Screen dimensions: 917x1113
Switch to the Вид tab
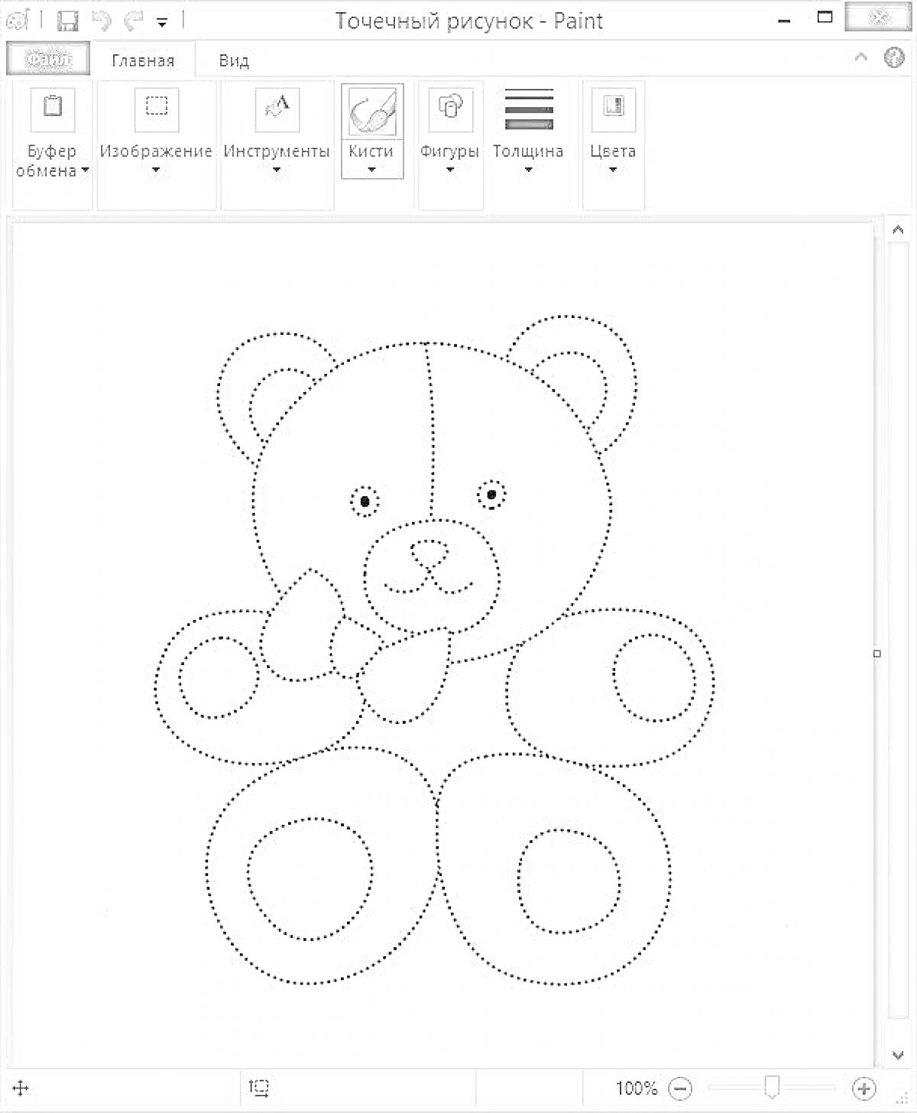point(234,60)
